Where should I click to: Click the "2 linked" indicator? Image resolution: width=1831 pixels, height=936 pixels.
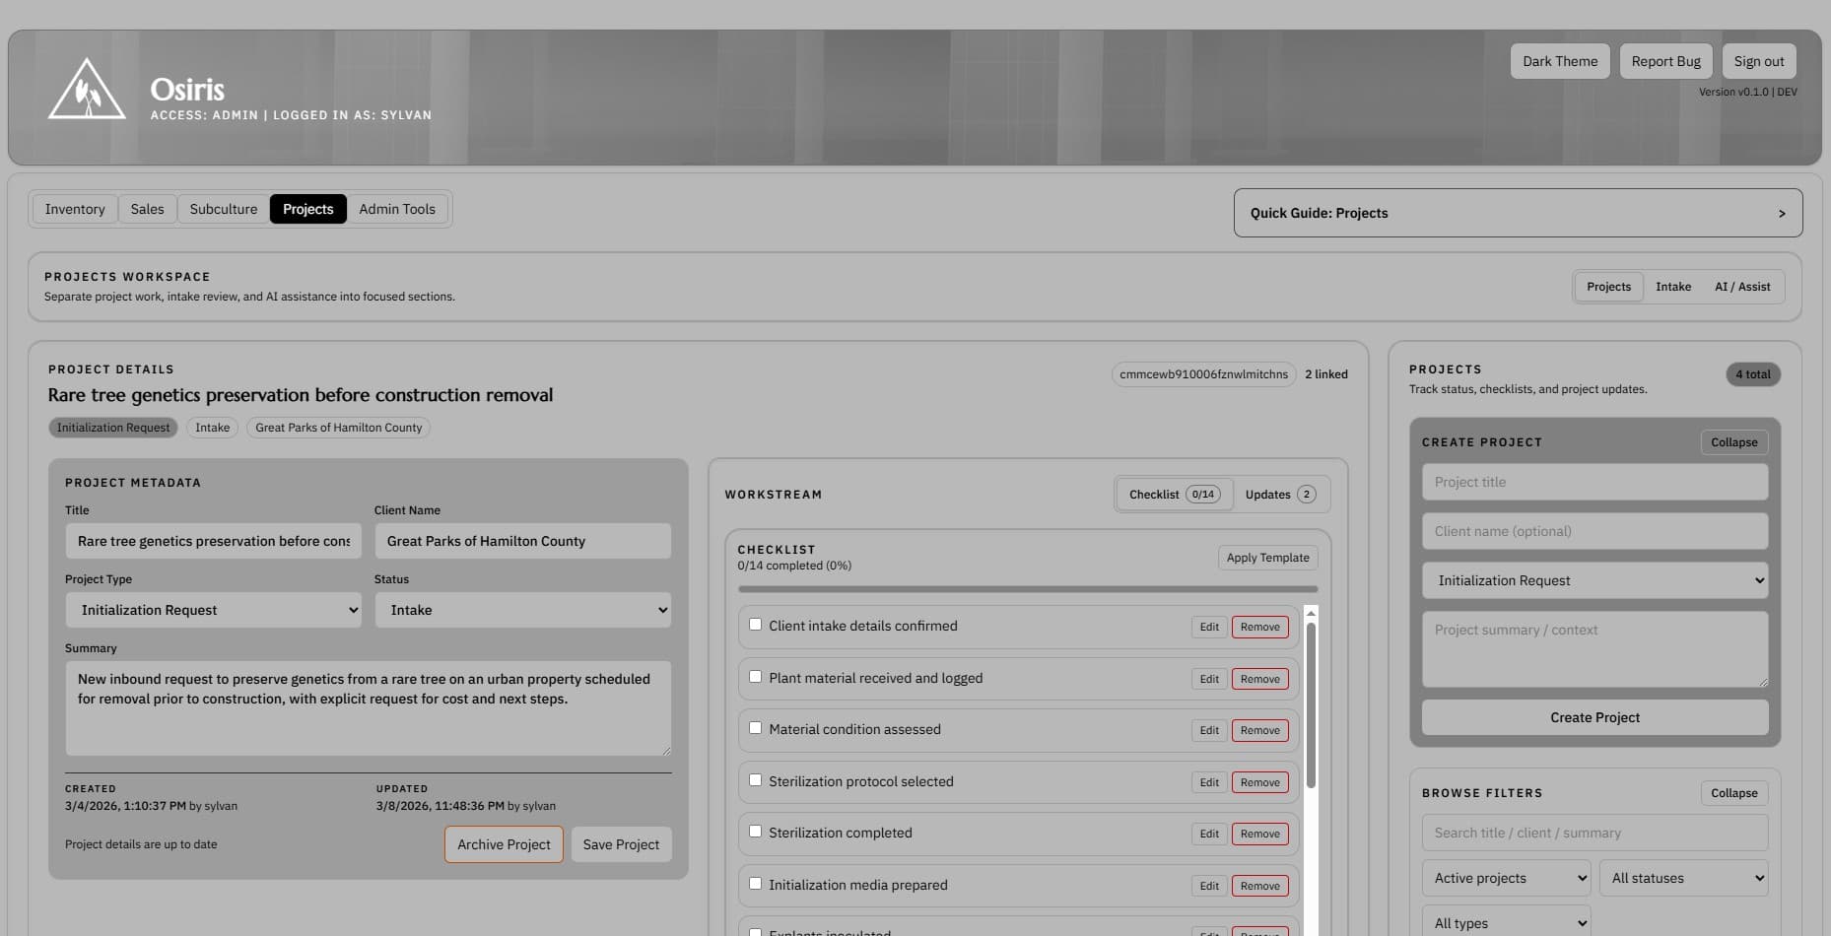click(x=1325, y=374)
